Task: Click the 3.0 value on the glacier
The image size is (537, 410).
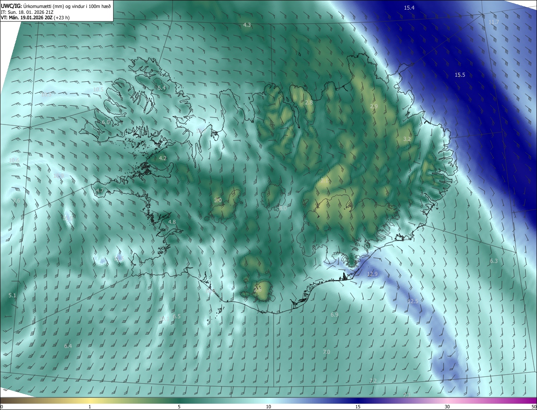Action: [x=218, y=200]
